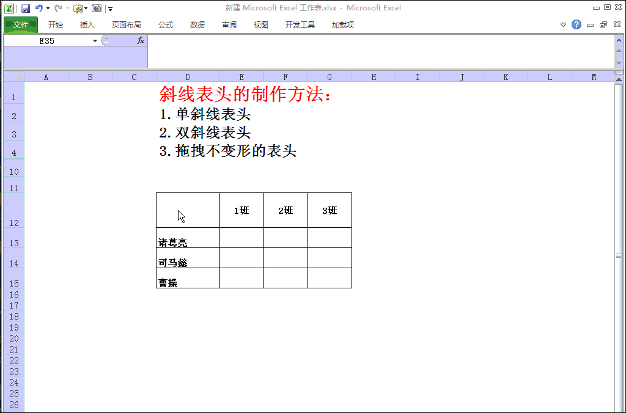Select row 1 header

[x=14, y=93]
